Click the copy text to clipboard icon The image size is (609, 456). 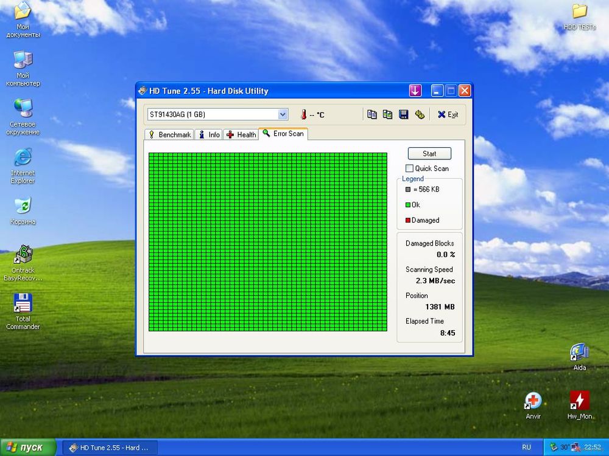click(371, 114)
